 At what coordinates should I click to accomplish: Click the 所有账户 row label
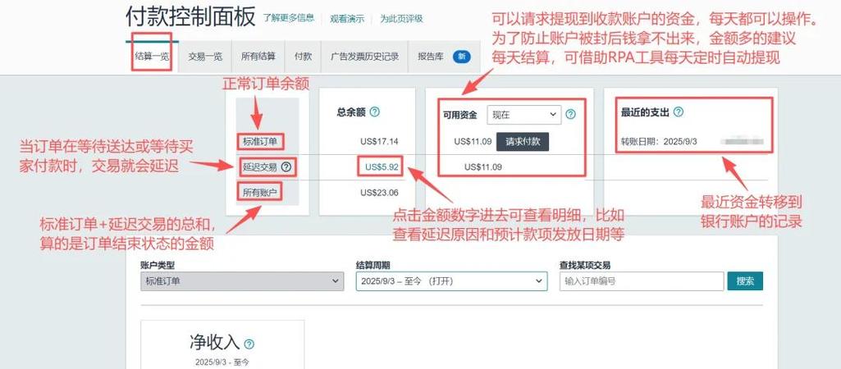point(260,192)
